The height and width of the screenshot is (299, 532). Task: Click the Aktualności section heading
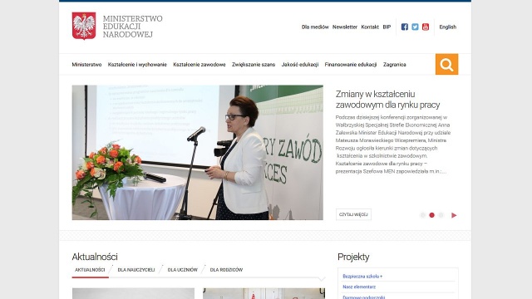point(95,257)
